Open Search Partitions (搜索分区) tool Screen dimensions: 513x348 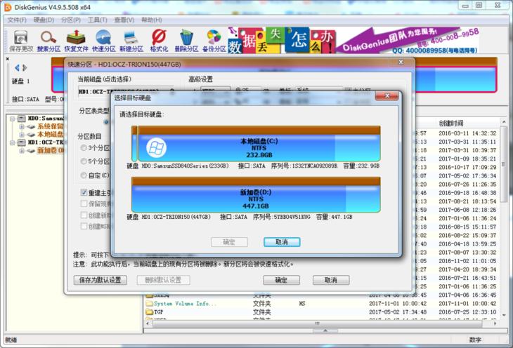tap(48, 41)
